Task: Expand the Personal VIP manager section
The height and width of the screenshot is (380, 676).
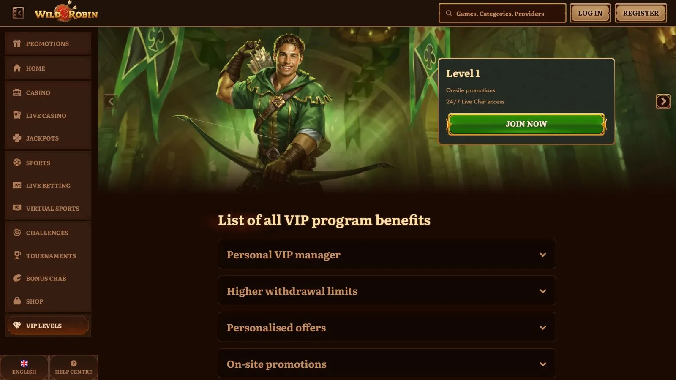Action: [387, 254]
